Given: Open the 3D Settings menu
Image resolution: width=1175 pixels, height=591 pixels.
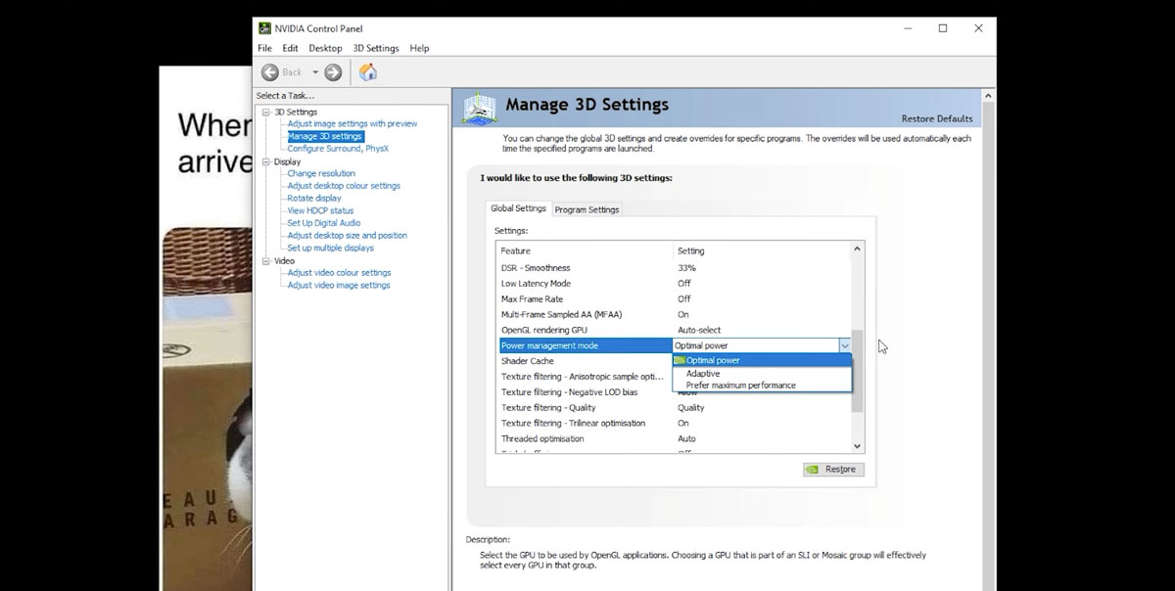Looking at the screenshot, I should click(376, 48).
